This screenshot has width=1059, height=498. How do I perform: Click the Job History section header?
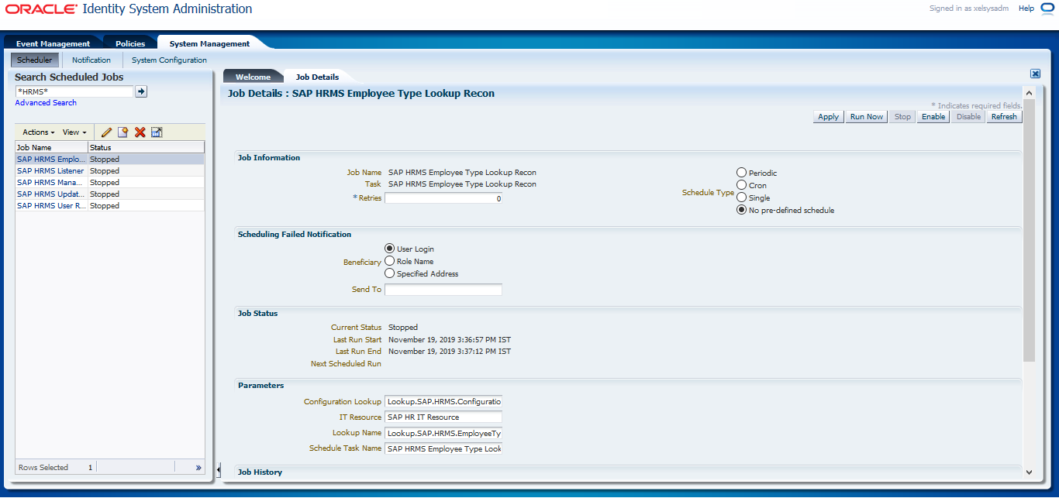pos(260,472)
